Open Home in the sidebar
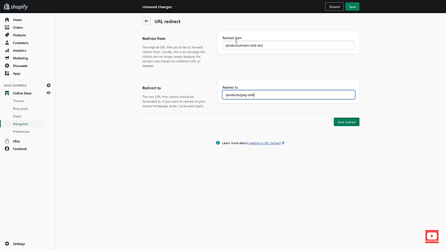 pyautogui.click(x=17, y=20)
